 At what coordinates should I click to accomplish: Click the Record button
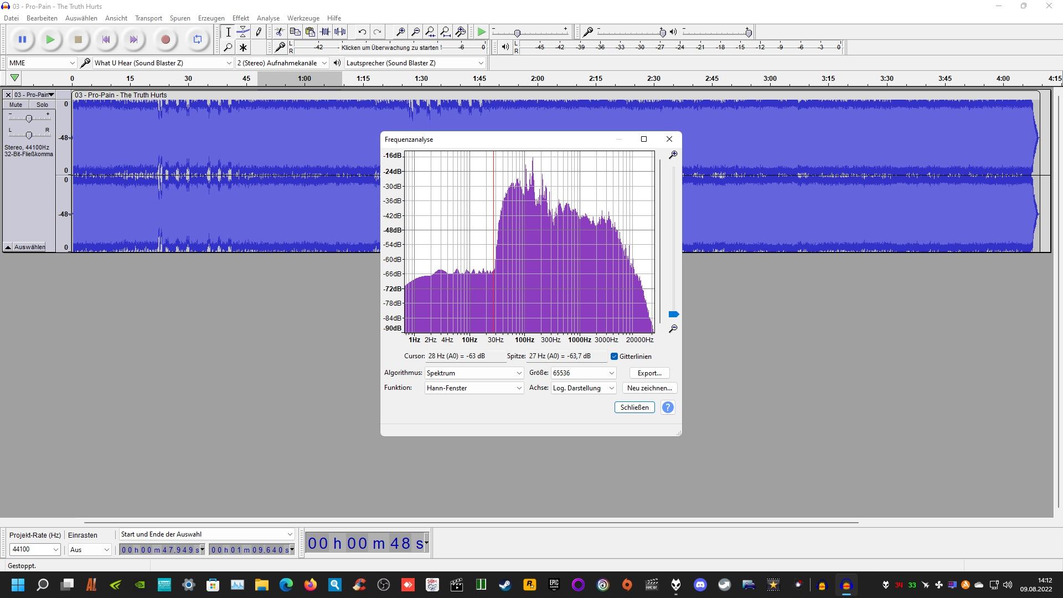pyautogui.click(x=165, y=39)
